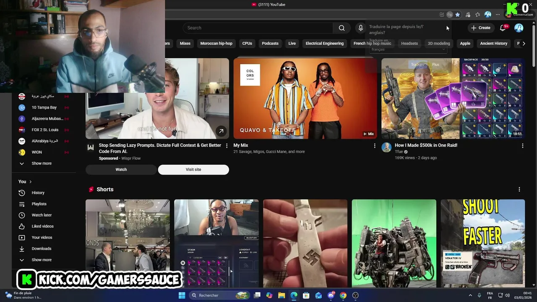Open the Tfue channel name link

click(x=399, y=152)
